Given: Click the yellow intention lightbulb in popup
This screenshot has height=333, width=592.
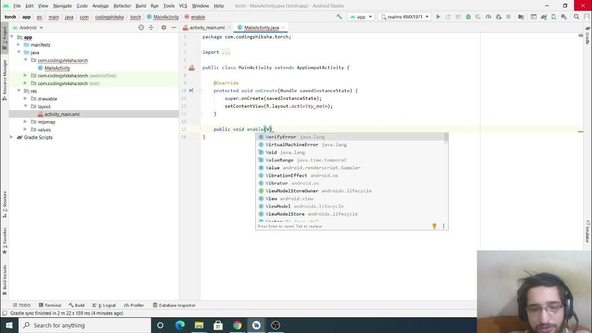Looking at the screenshot, I should tap(434, 226).
